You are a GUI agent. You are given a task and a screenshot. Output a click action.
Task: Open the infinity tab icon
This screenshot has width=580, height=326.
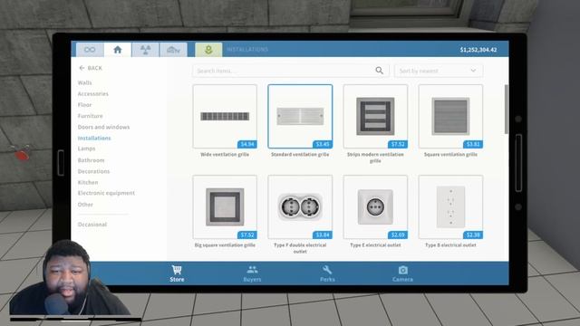point(90,50)
